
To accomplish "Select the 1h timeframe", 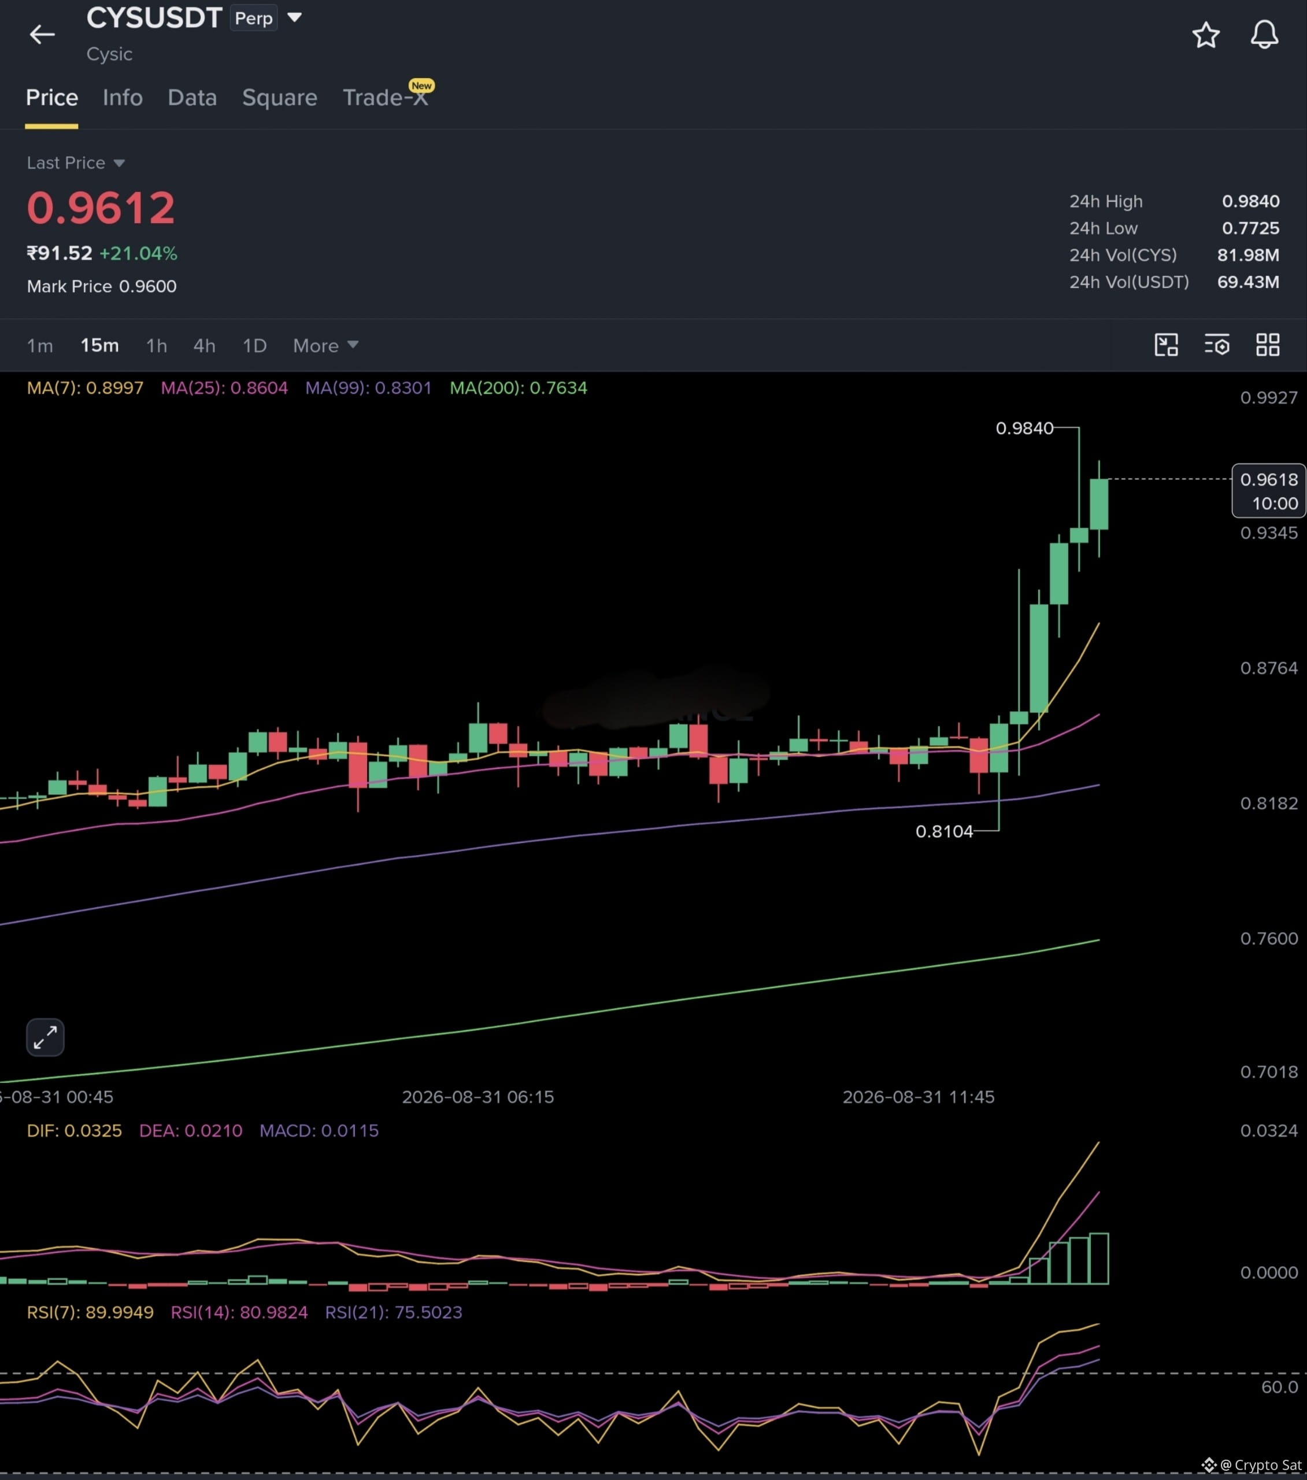I will tap(157, 345).
